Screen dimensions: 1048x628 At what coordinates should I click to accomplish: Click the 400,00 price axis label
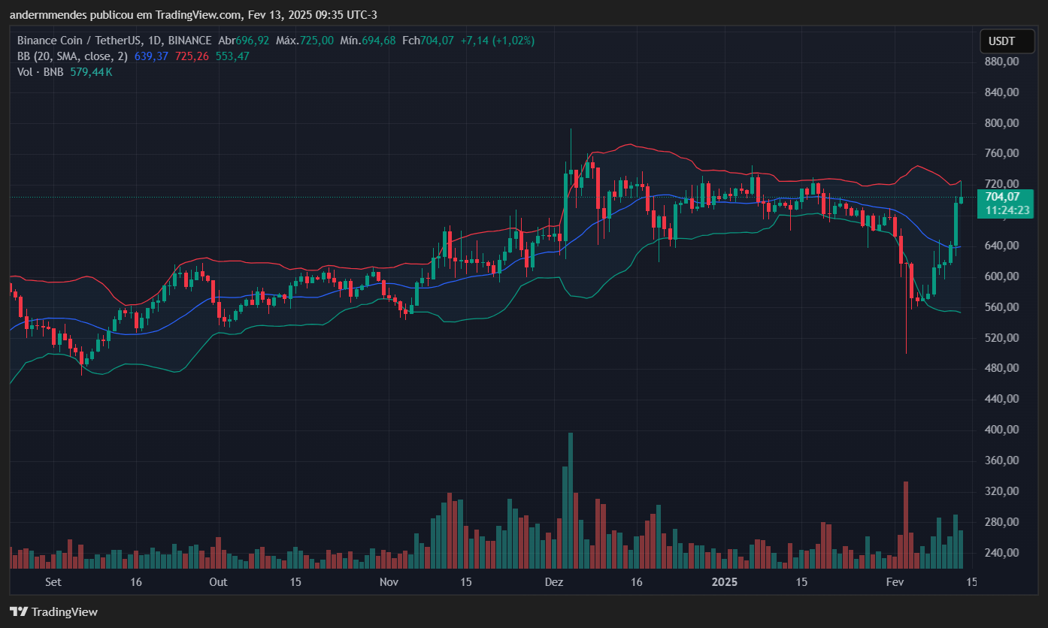point(1002,430)
